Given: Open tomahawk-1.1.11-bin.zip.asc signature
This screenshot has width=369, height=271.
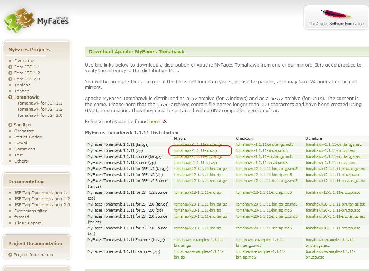Looking at the screenshot, I should pyautogui.click(x=331, y=150).
